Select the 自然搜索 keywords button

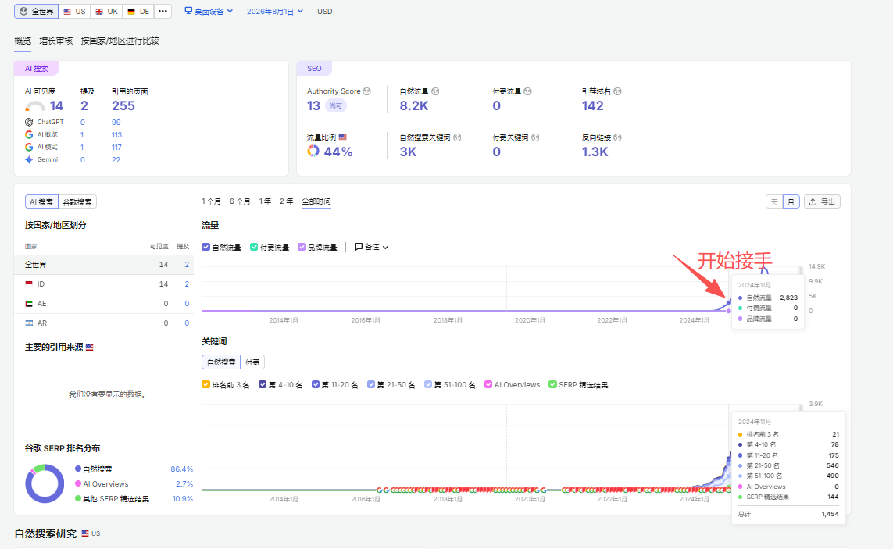221,362
